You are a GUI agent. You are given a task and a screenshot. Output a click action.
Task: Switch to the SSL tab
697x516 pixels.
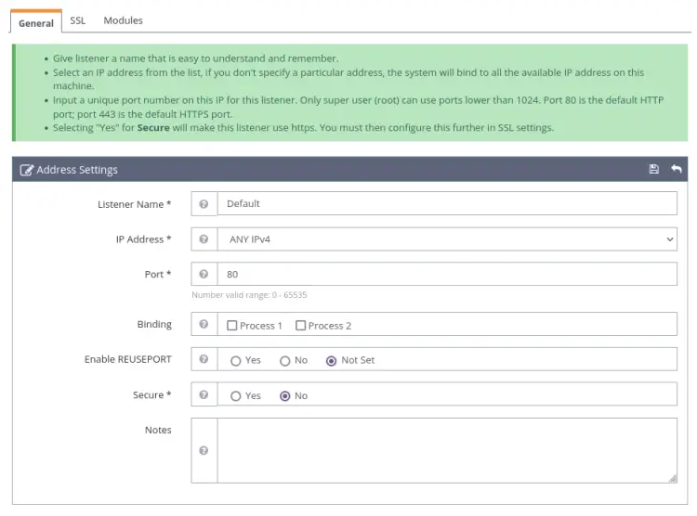click(78, 20)
